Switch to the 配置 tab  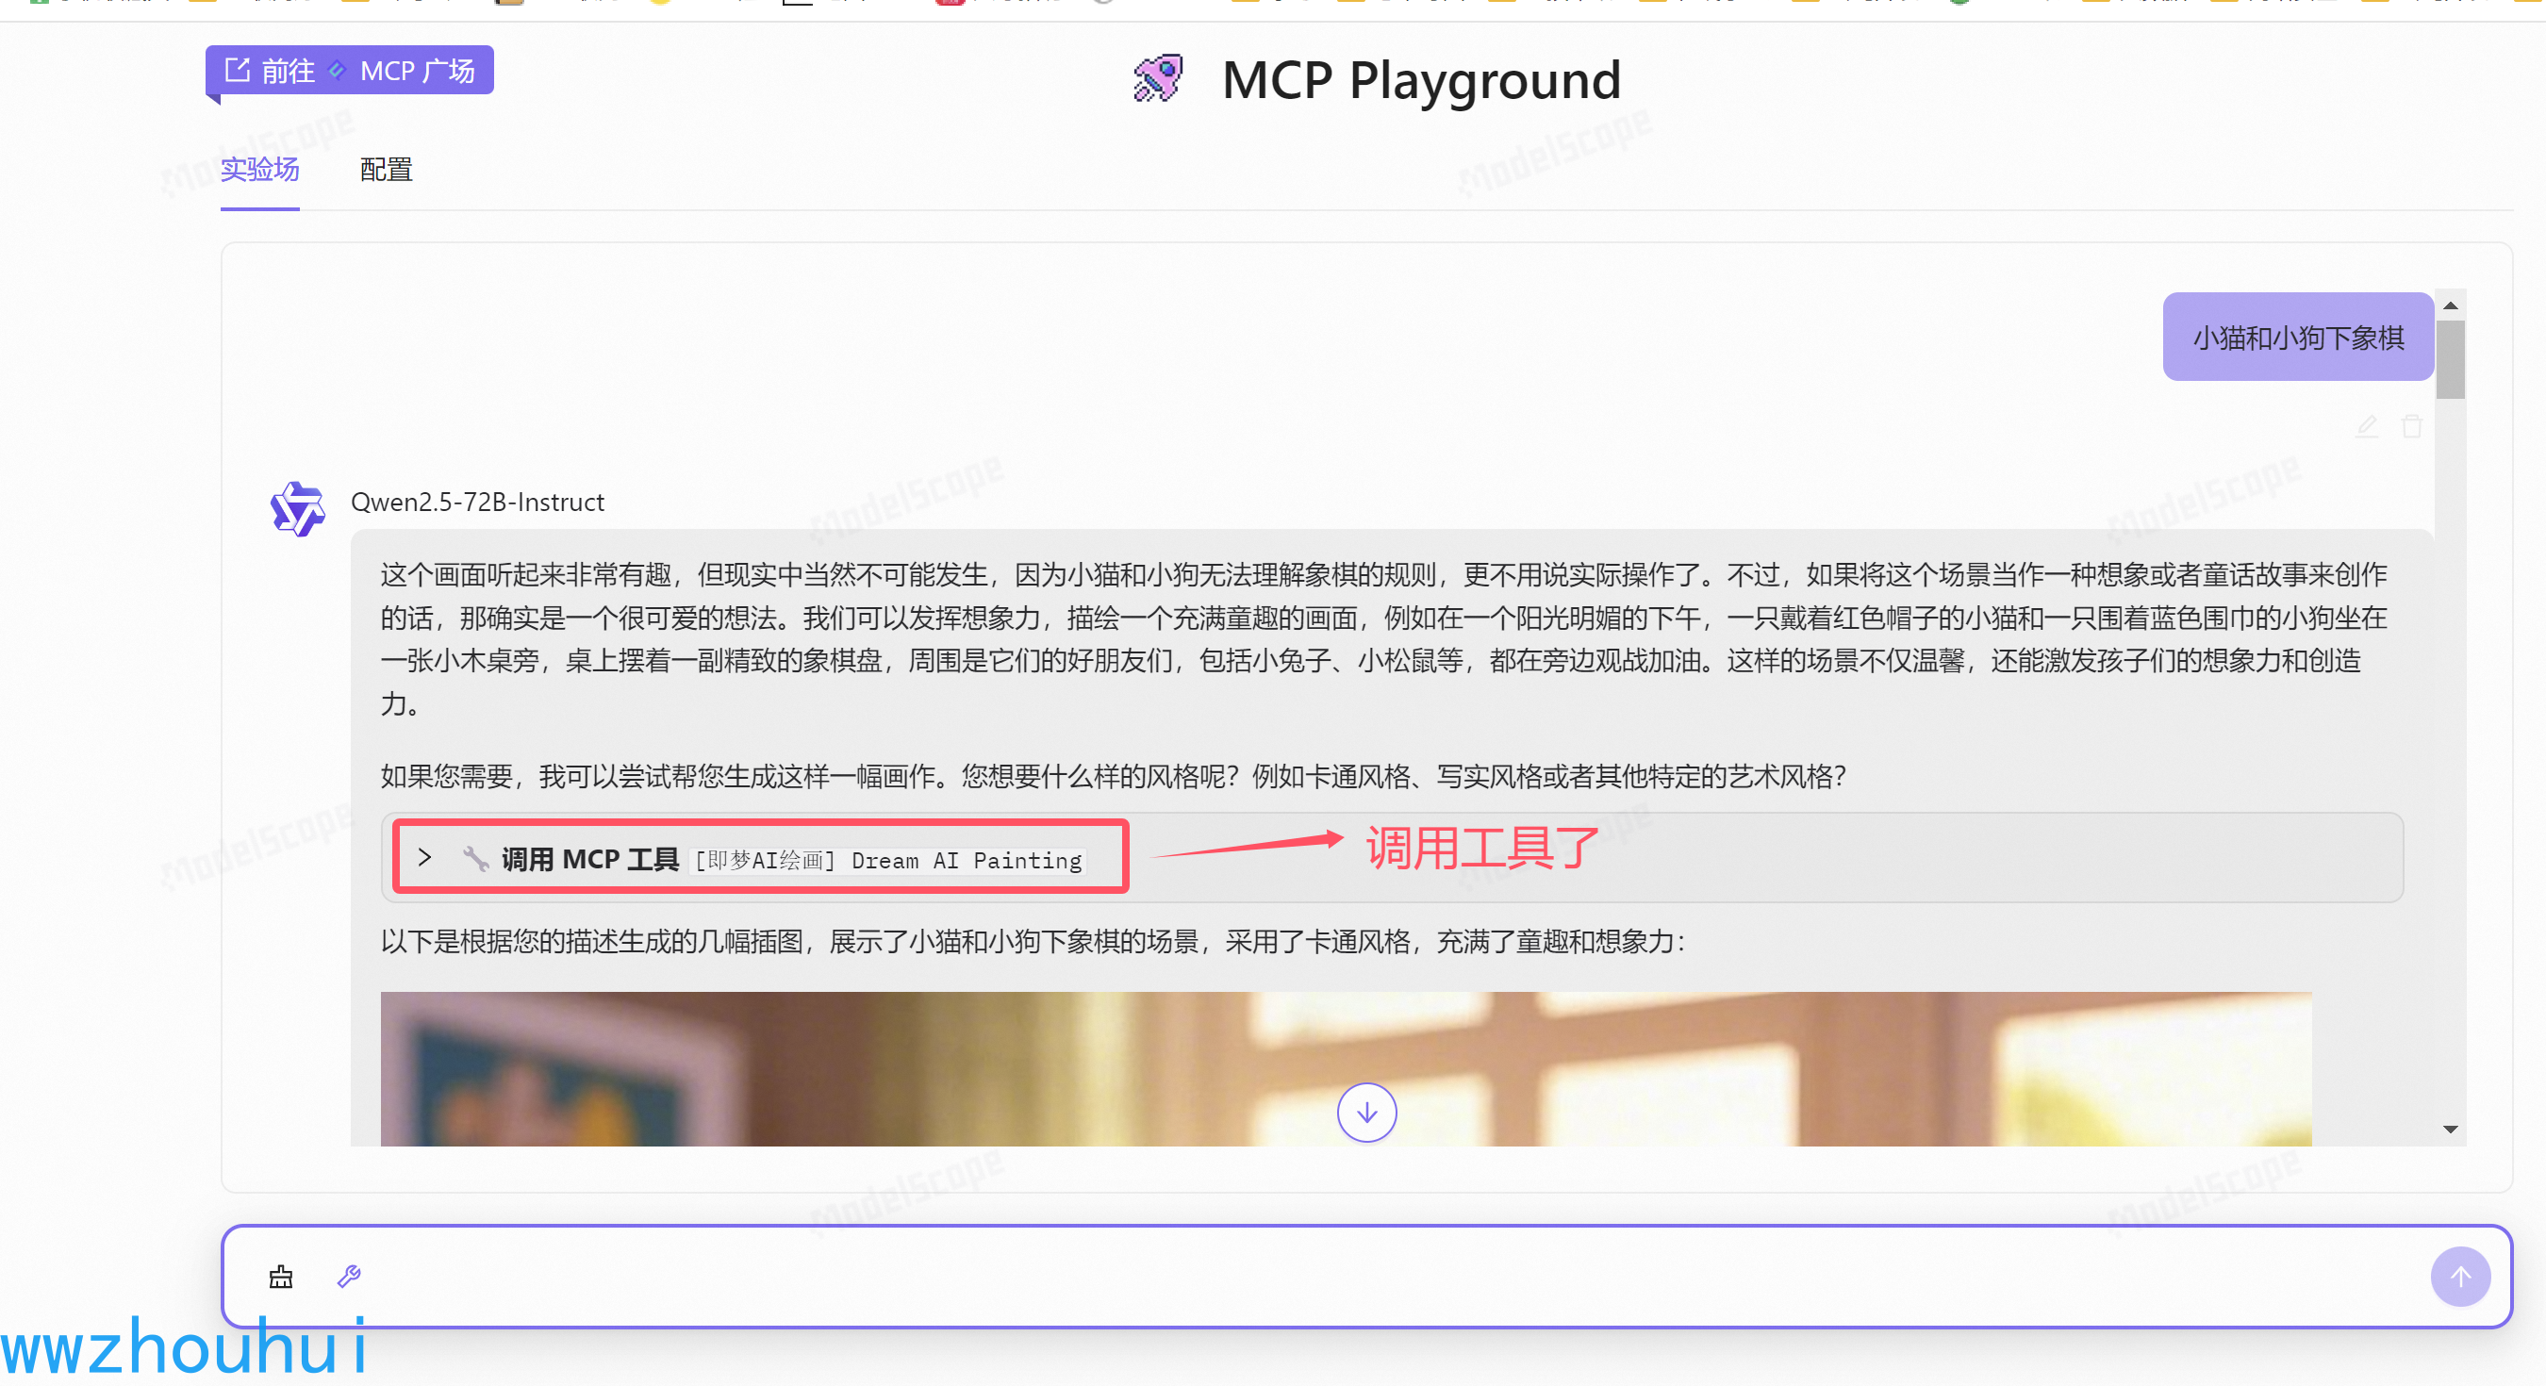point(386,170)
